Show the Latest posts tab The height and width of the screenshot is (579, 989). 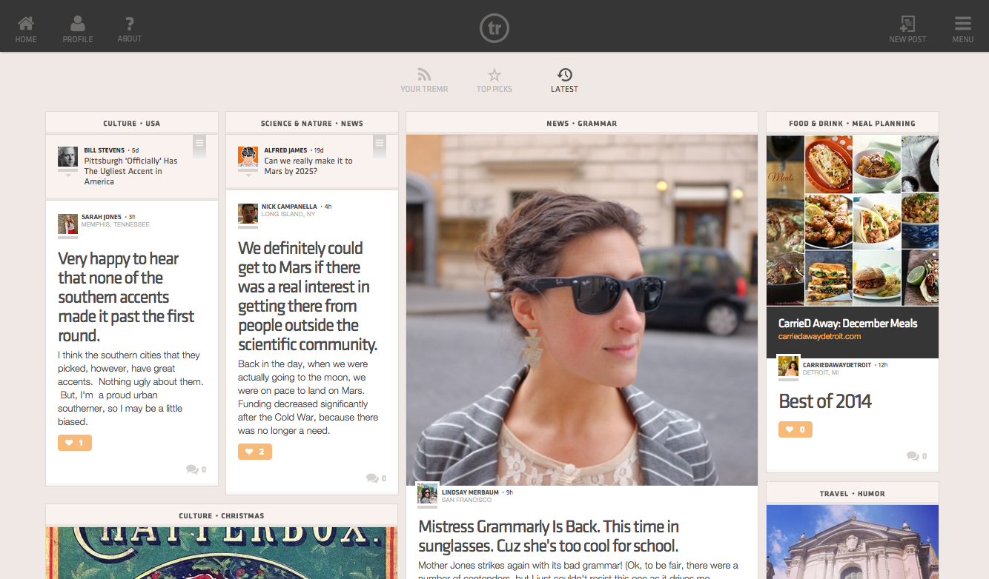[x=564, y=81]
